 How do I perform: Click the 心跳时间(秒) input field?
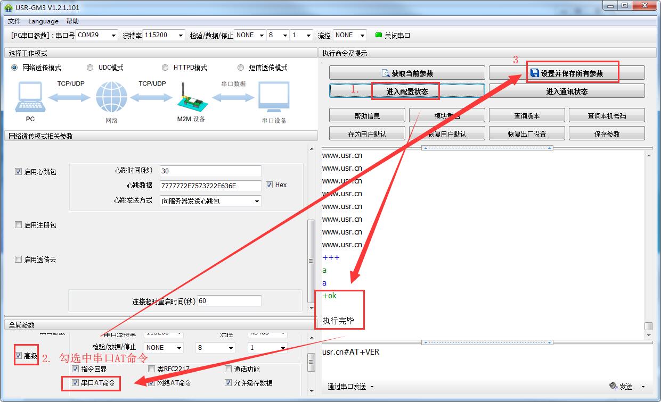pyautogui.click(x=210, y=171)
